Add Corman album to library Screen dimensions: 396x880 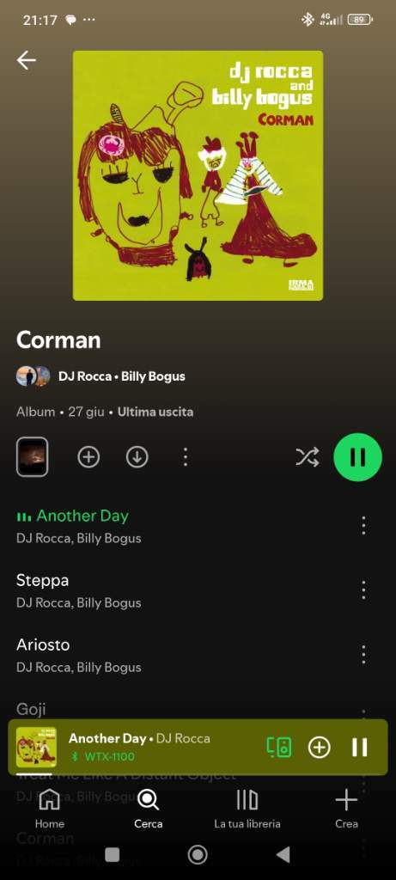tap(88, 457)
